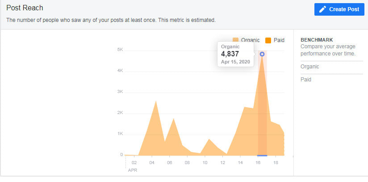This screenshot has height=182, width=368.
Task: Select the Organic benchmark option
Action: pyautogui.click(x=310, y=67)
